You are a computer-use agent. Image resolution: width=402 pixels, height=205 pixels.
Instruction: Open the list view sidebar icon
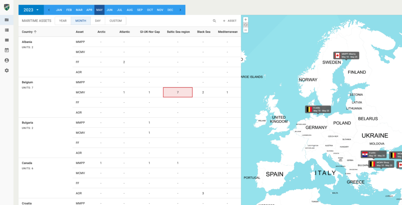point(7,30)
